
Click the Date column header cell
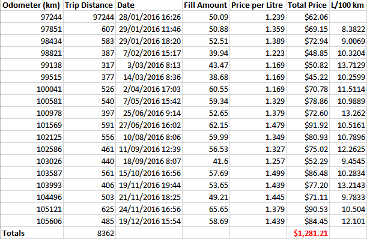tap(149, 5)
